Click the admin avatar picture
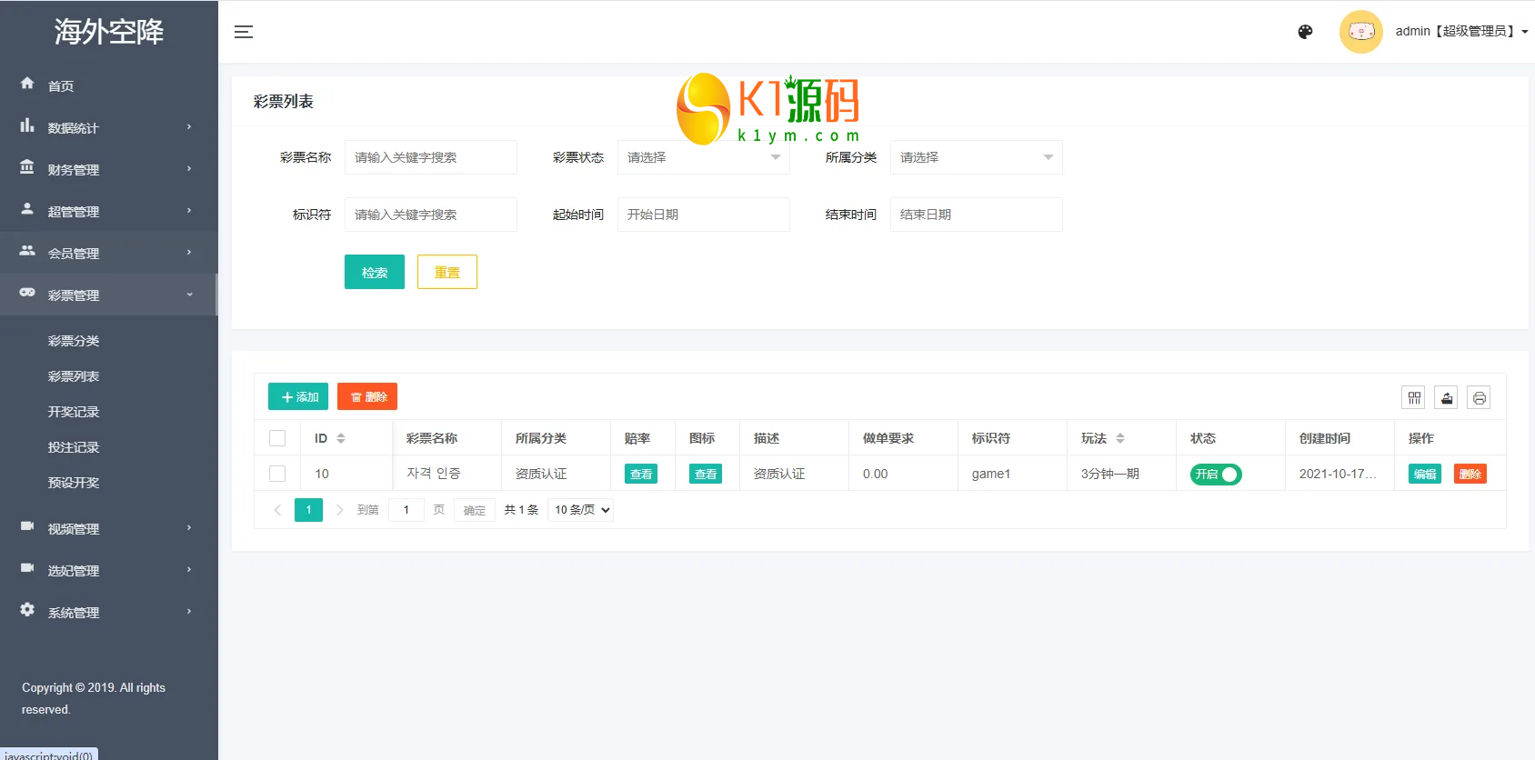This screenshot has height=760, width=1535. coord(1361,32)
